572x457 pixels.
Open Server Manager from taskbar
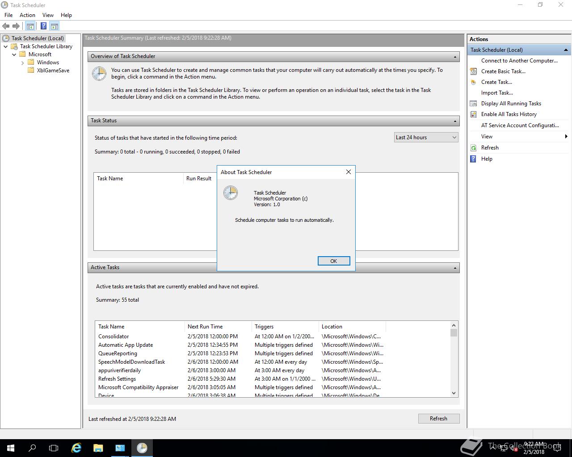(120, 448)
